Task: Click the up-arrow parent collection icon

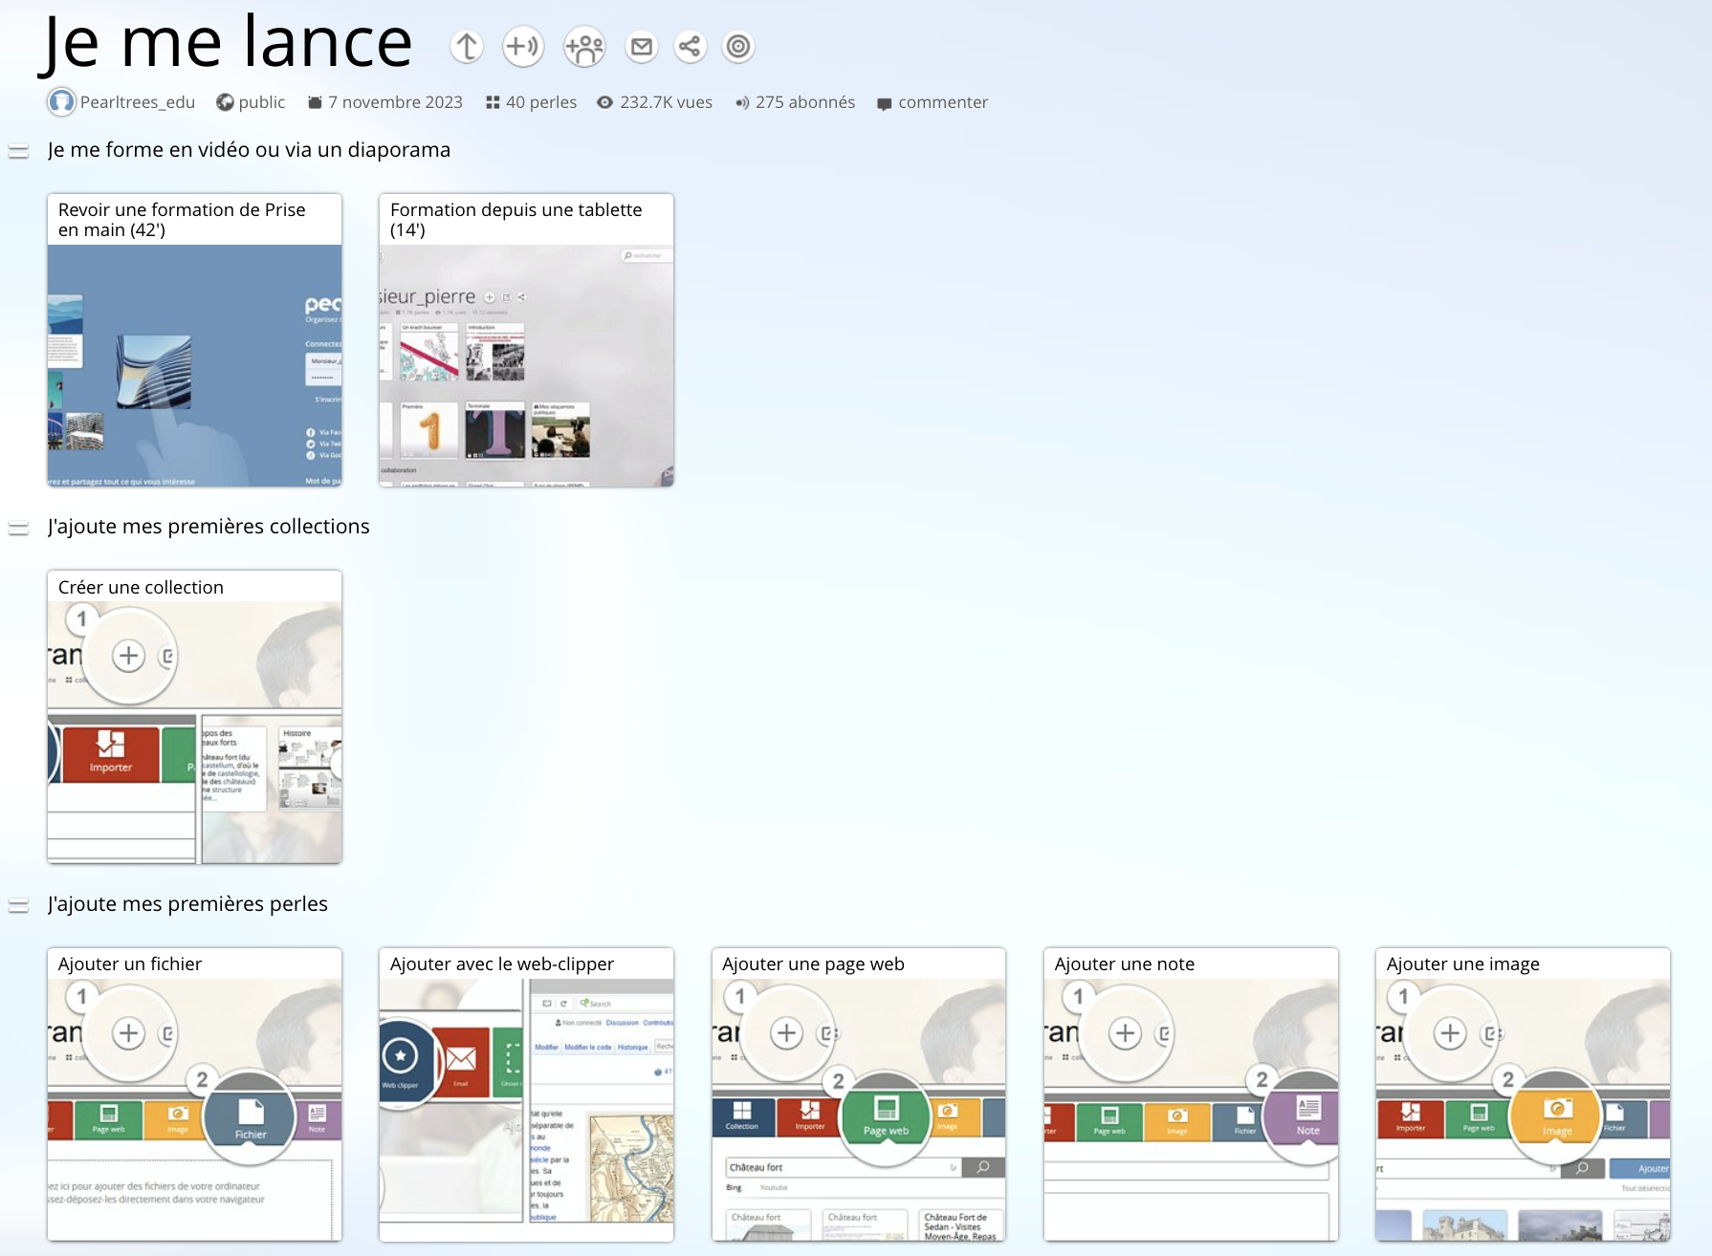Action: (467, 47)
